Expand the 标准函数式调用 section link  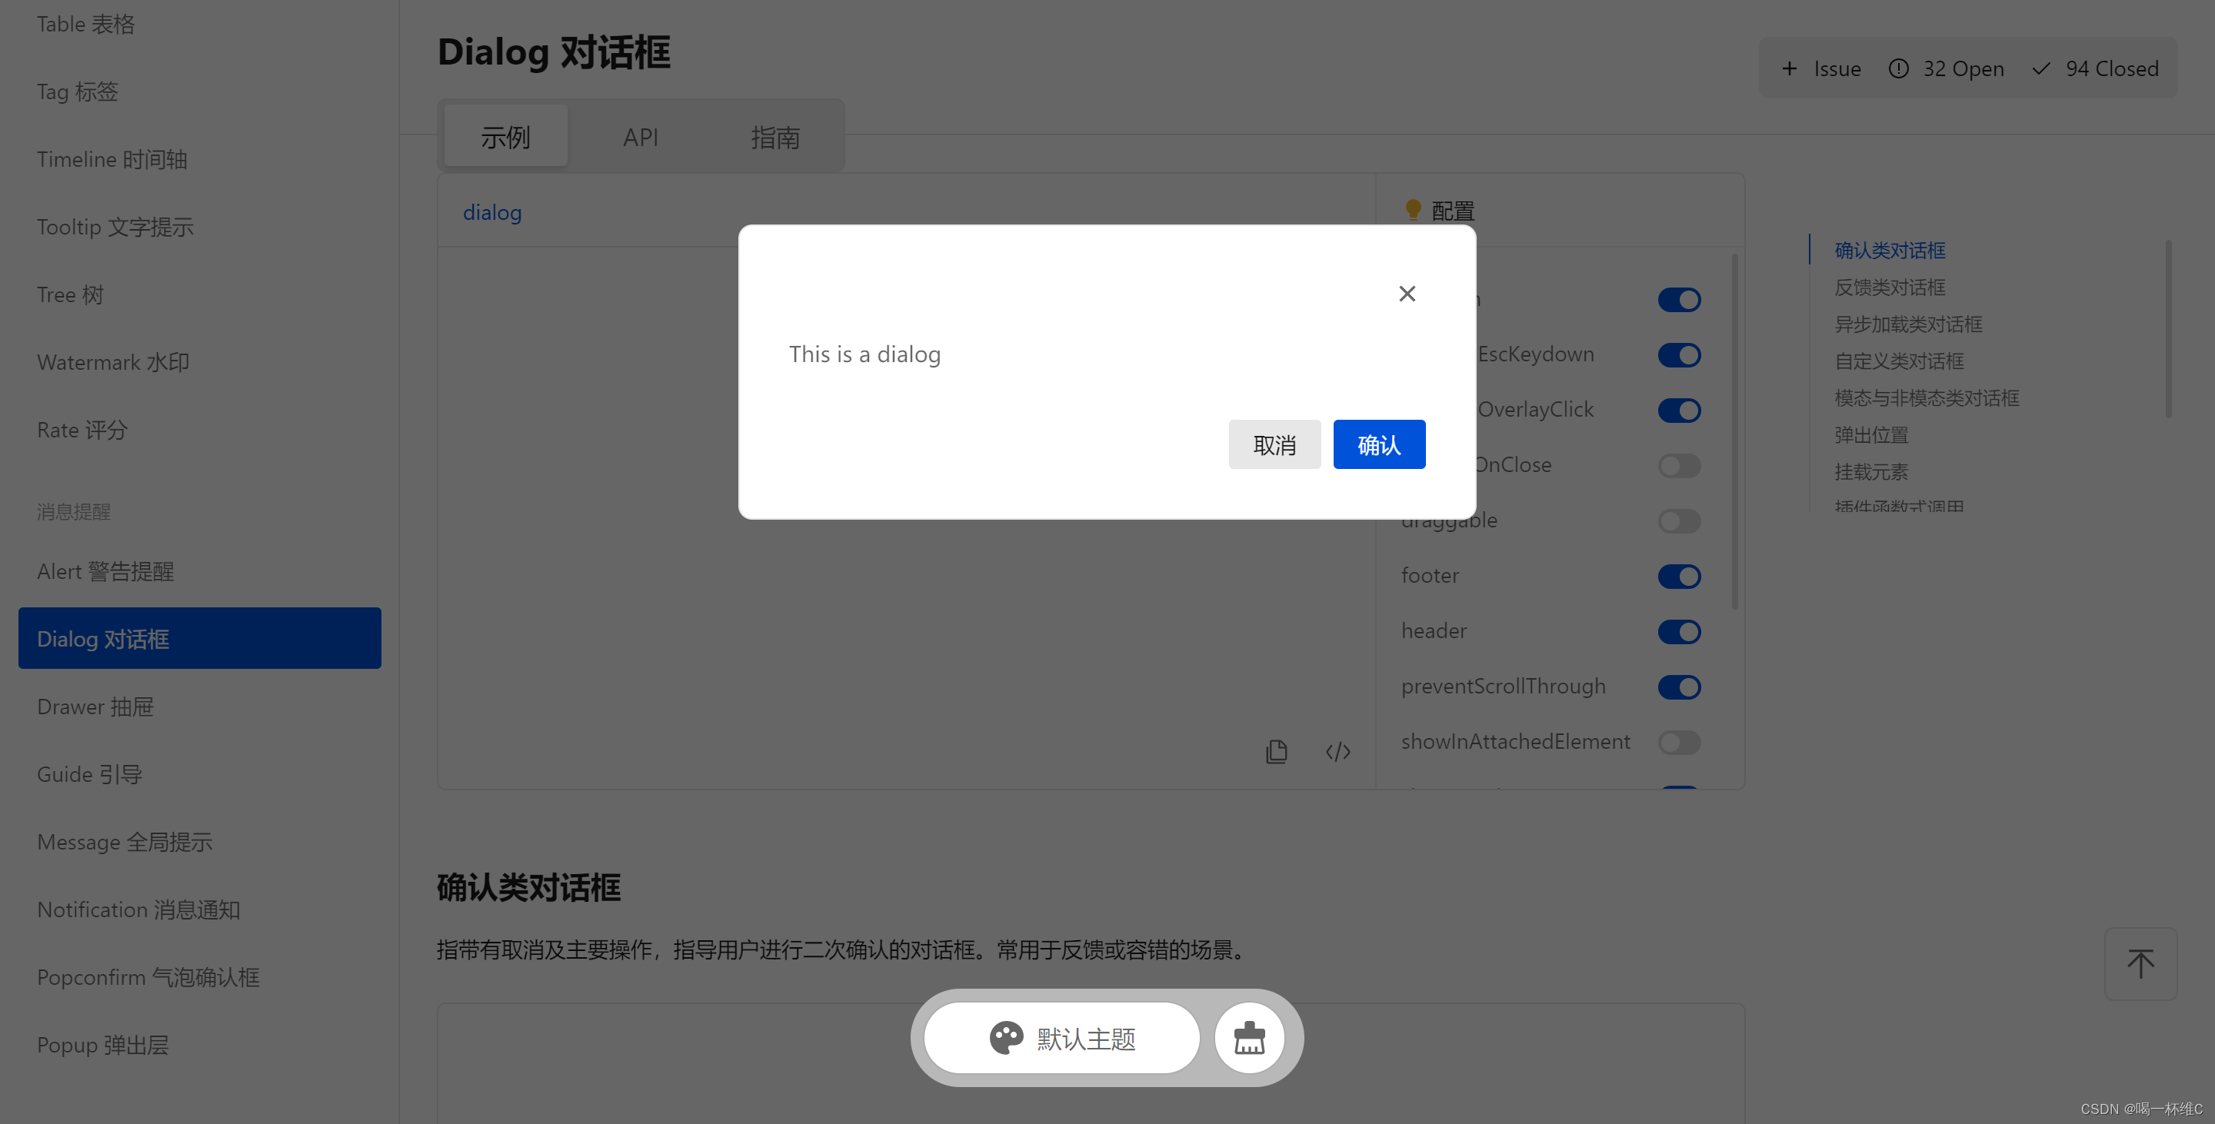1900,504
